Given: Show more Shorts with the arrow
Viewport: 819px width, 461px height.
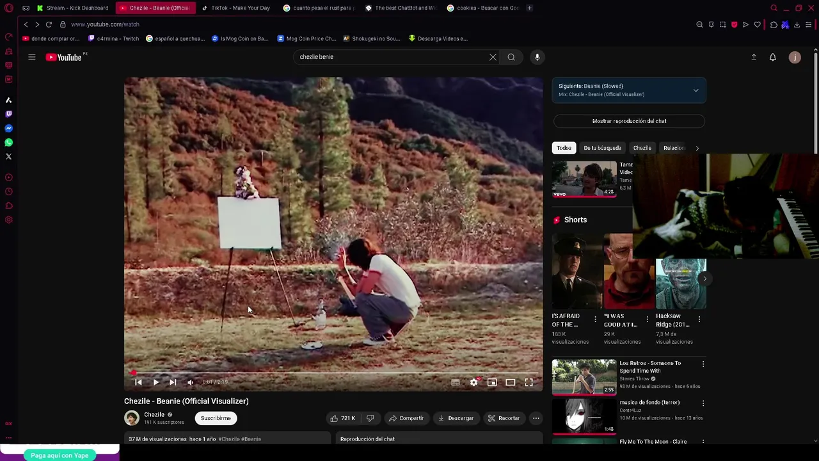Looking at the screenshot, I should [x=704, y=279].
